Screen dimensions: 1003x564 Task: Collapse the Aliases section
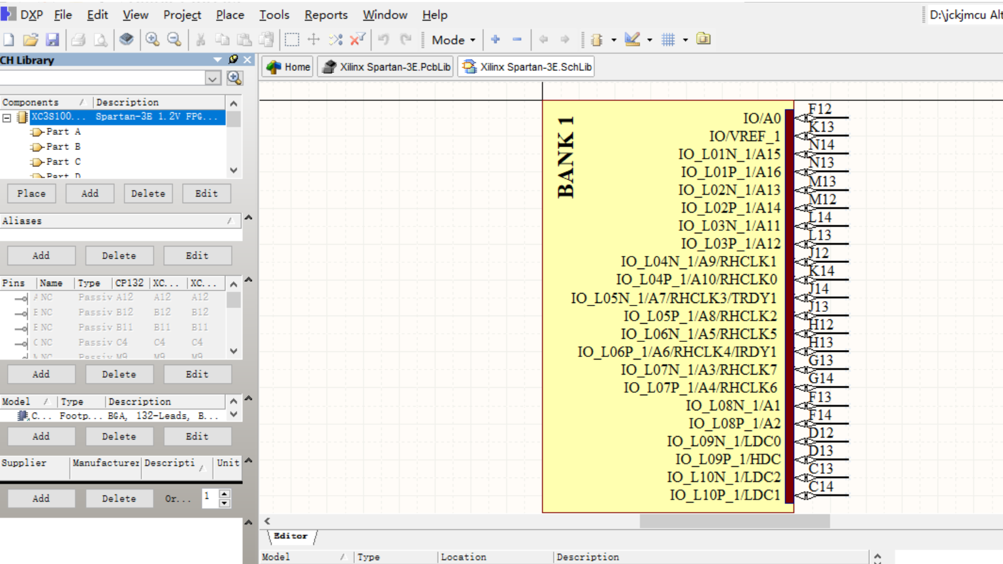click(x=249, y=218)
